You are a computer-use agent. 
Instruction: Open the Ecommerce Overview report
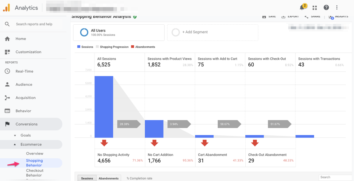click(x=35, y=153)
